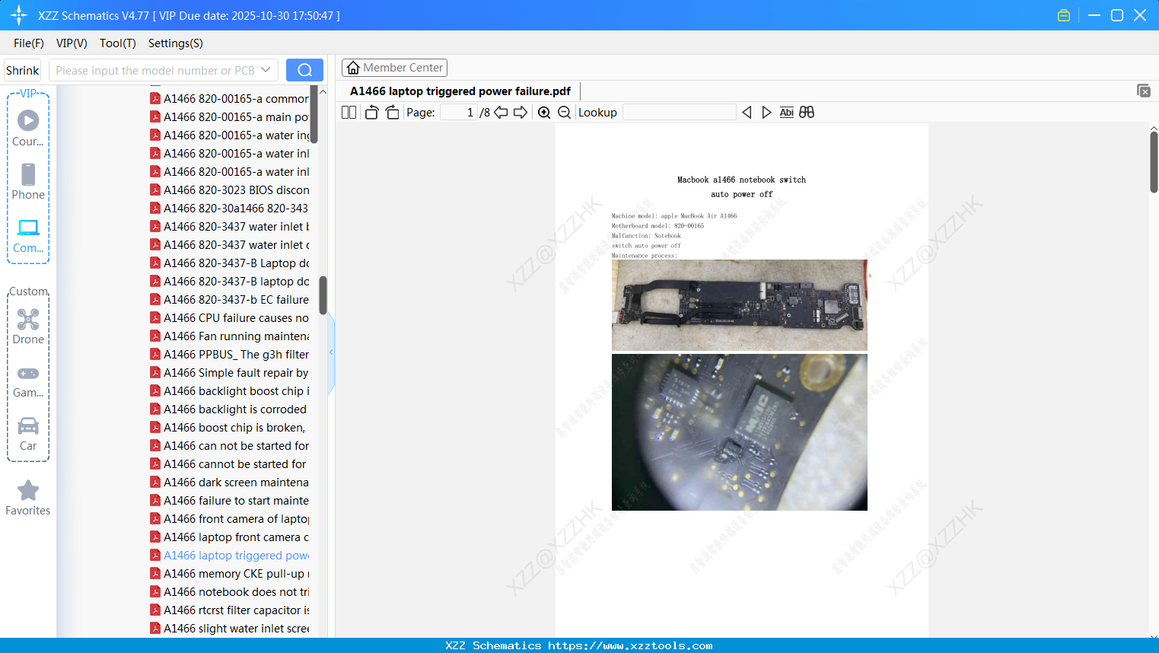Close all tabs with the top-right icon
This screenshot has height=653, width=1159.
[1144, 91]
